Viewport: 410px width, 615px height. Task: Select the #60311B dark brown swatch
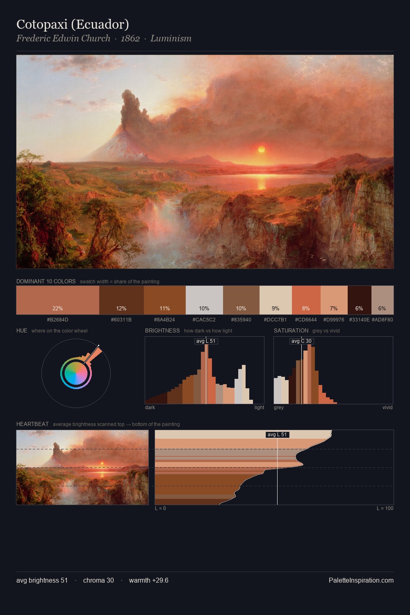(x=122, y=300)
